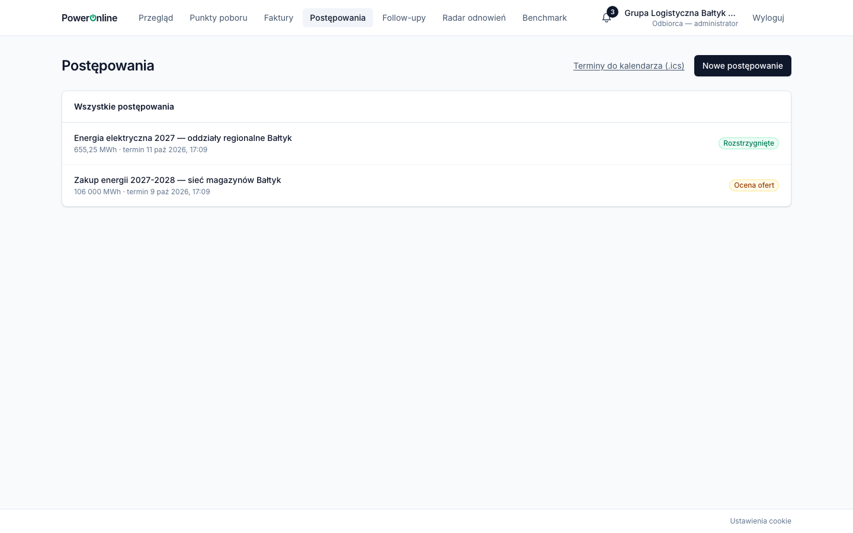853x533 pixels.
Task: Go to Benchmark page
Action: 544,18
